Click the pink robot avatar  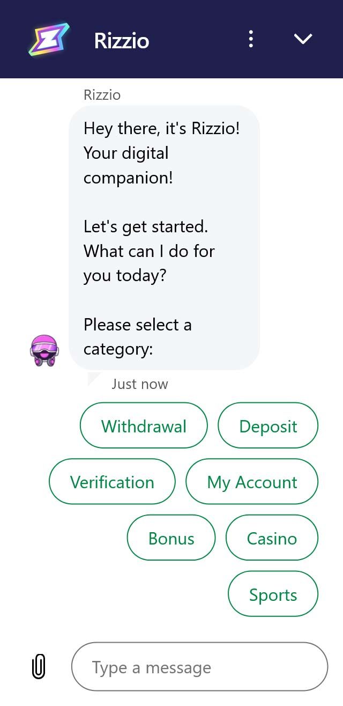click(x=44, y=350)
